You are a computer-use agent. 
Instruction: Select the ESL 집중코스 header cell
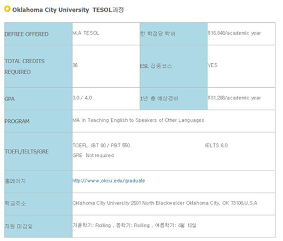click(x=174, y=66)
